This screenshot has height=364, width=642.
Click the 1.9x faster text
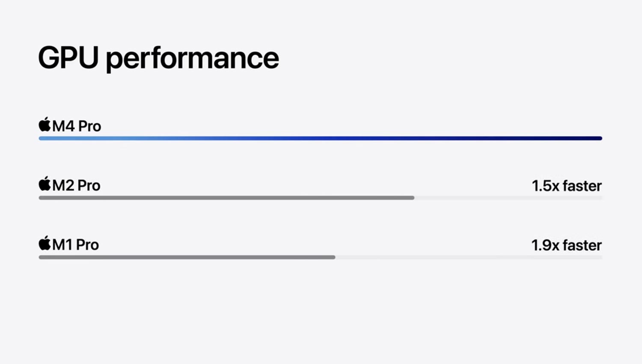click(567, 245)
